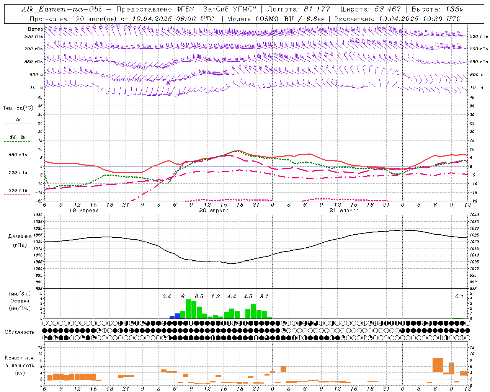
Task: Click the dash-dot line sample under the 700 гПа legend
Action: point(17,177)
